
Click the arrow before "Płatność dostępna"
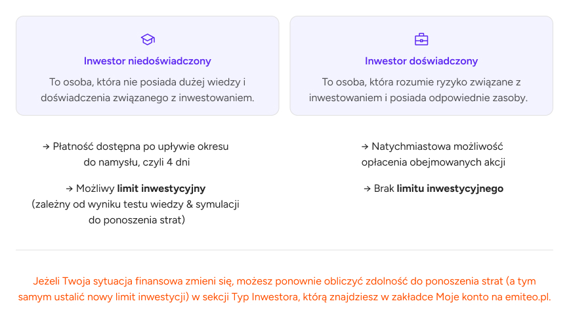coord(46,147)
